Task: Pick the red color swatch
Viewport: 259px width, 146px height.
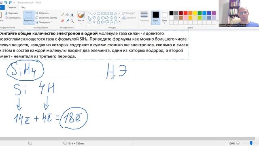Action: (x=185, y=13)
